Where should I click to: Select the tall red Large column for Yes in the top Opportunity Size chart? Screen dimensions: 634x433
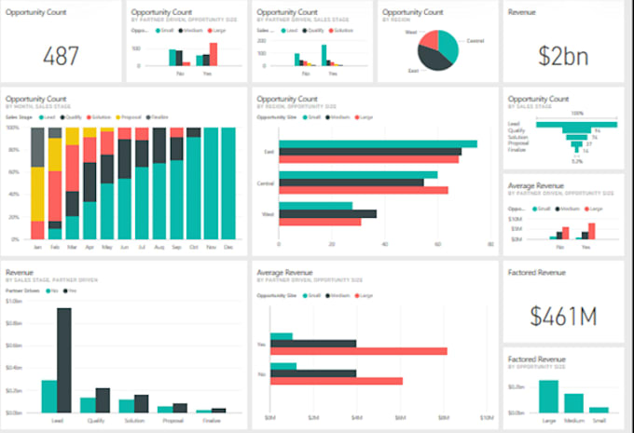214,54
